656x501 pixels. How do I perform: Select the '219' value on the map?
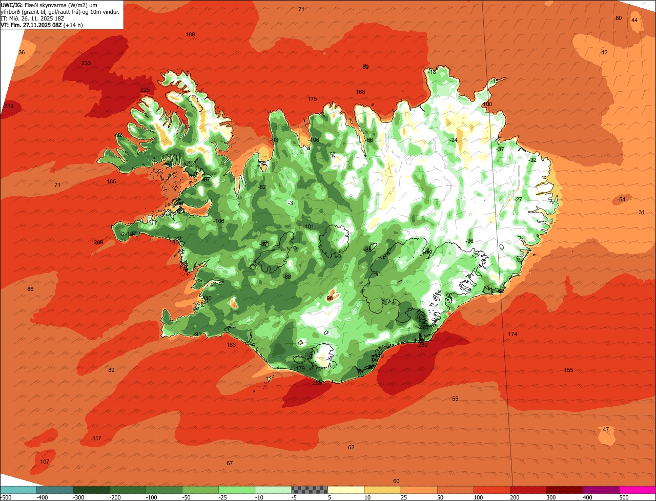(9, 106)
